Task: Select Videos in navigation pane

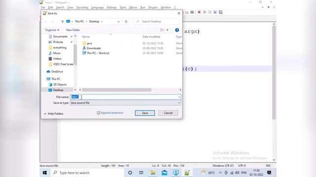Action: [x=57, y=59]
